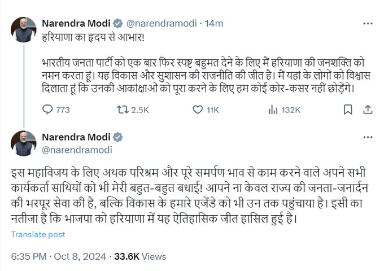Click verified badge beside first Narendra Modi name
The height and width of the screenshot is (271, 384).
tap(118, 23)
